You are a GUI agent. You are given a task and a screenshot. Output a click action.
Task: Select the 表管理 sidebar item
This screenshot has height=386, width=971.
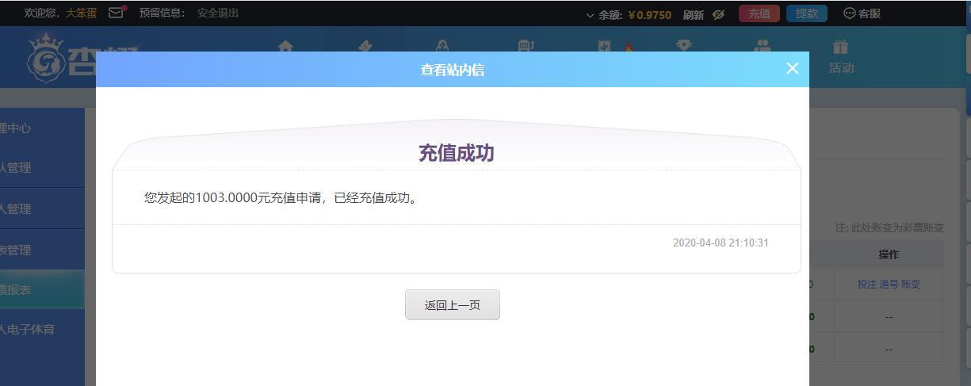[x=42, y=250]
